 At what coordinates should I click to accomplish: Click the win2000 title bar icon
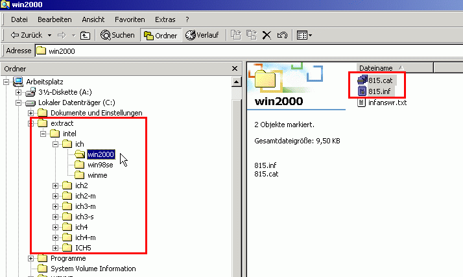click(x=5, y=5)
